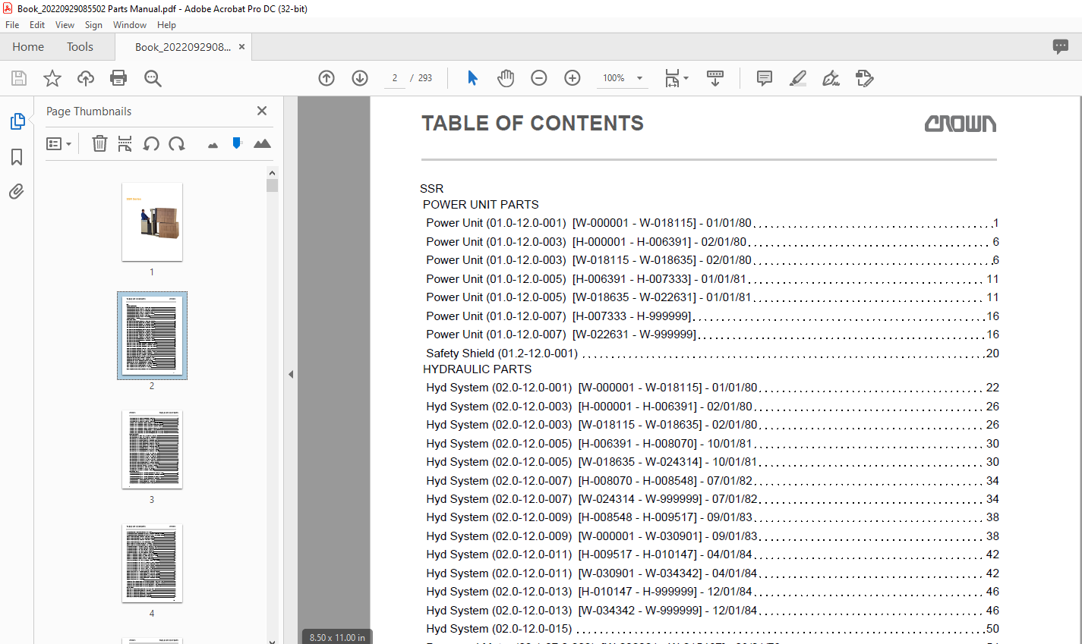Screen dimensions: 1082x644
Task: Add a sticky note comment
Action: [x=765, y=78]
